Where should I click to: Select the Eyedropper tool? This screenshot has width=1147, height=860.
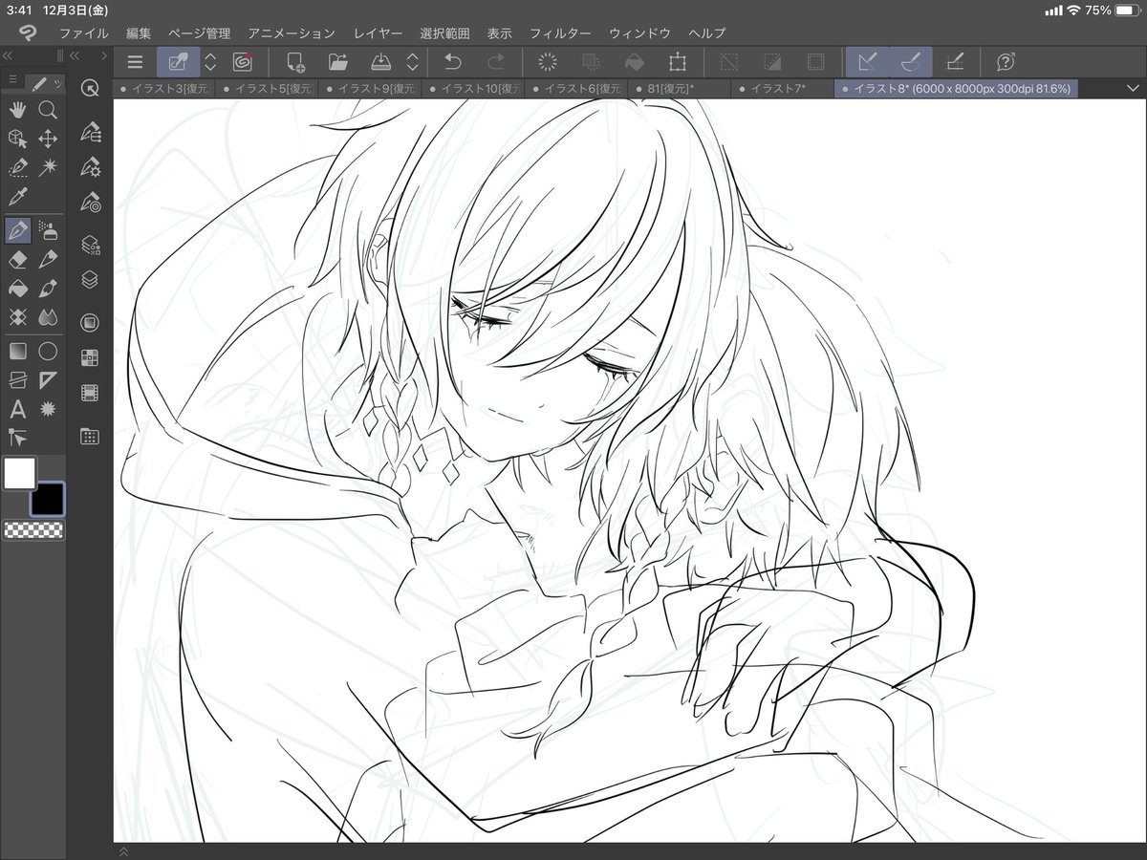tap(17, 198)
